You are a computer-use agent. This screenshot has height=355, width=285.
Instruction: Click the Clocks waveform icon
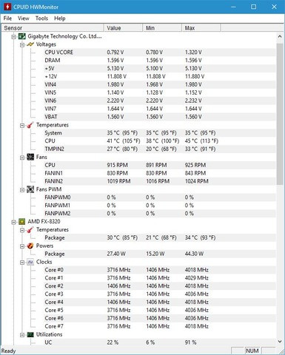[x=30, y=262]
